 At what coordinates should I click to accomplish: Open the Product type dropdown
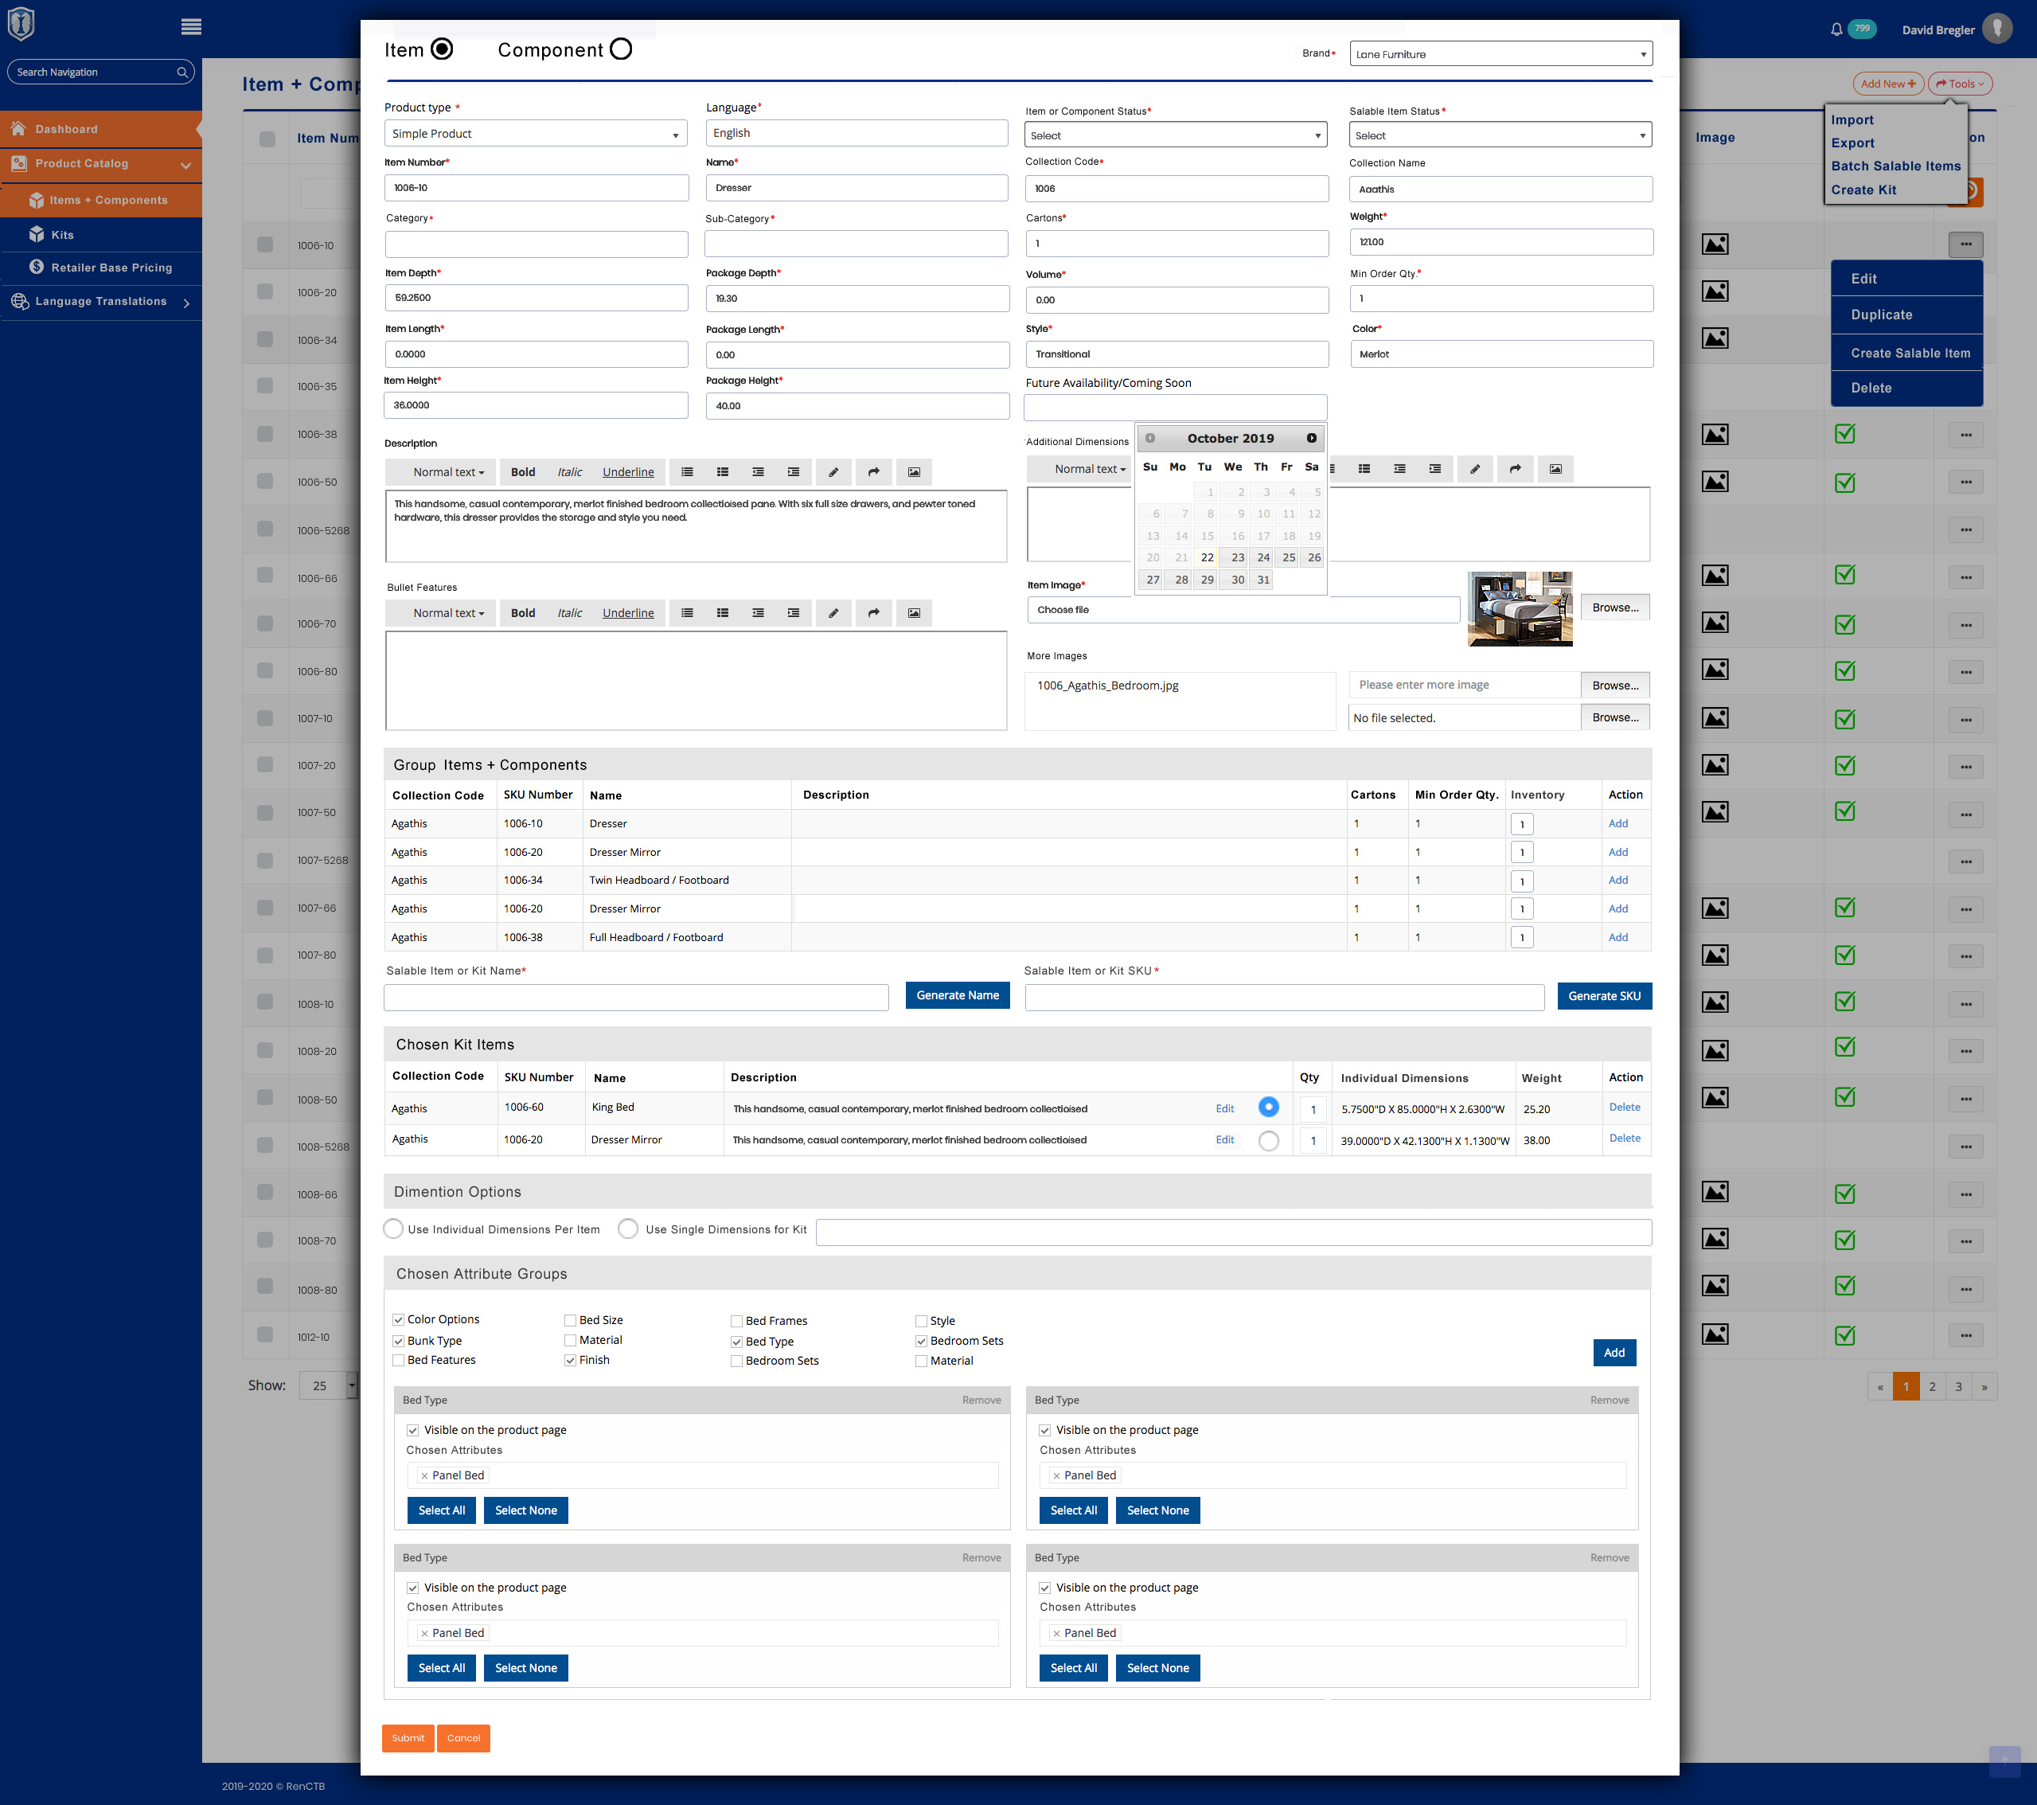pyautogui.click(x=537, y=134)
